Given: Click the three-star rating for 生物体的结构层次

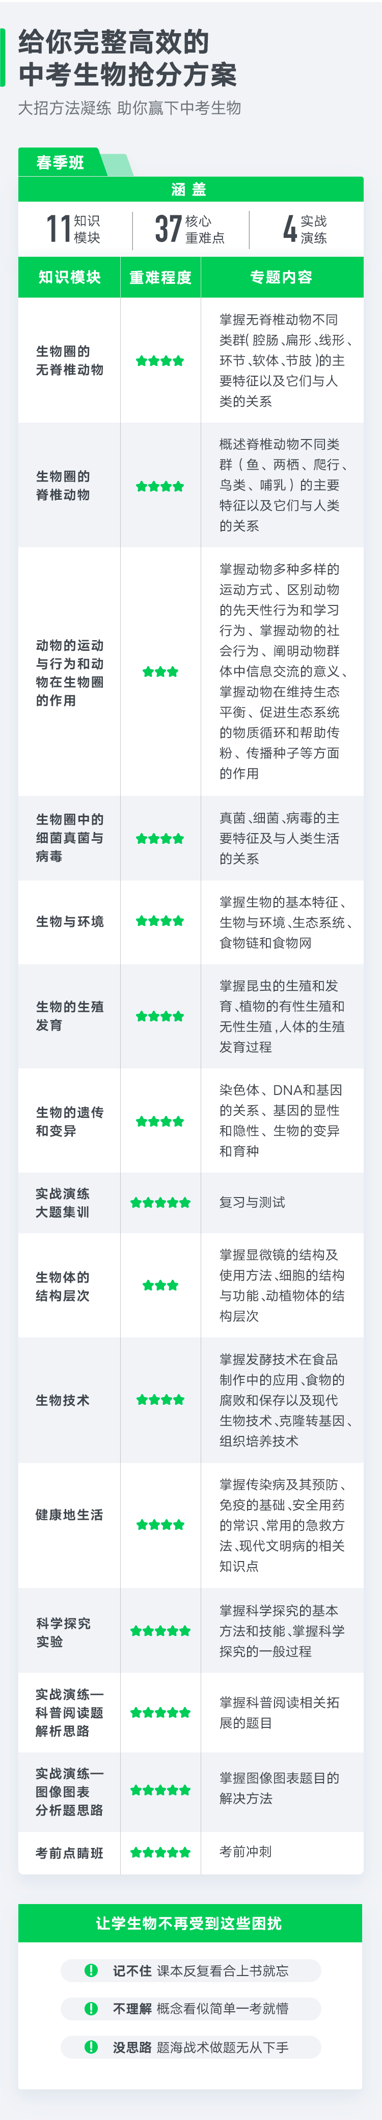Looking at the screenshot, I should click(x=160, y=1285).
